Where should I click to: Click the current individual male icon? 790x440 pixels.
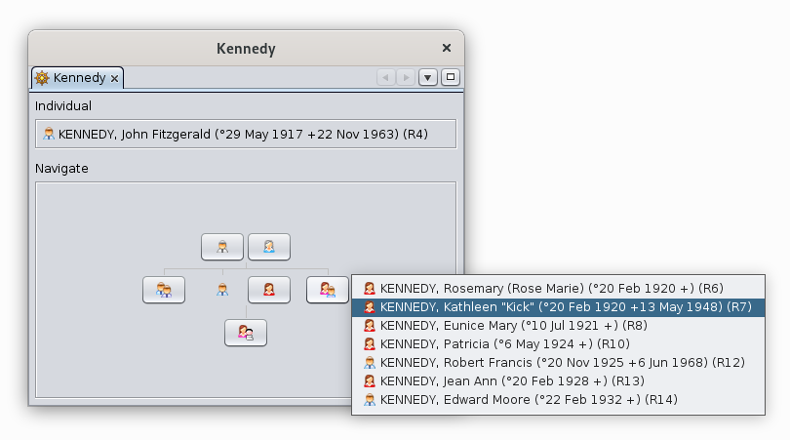tap(222, 290)
